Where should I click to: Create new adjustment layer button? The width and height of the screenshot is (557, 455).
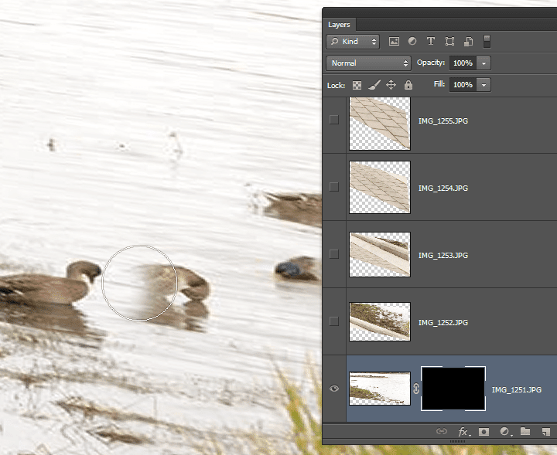[x=504, y=432]
